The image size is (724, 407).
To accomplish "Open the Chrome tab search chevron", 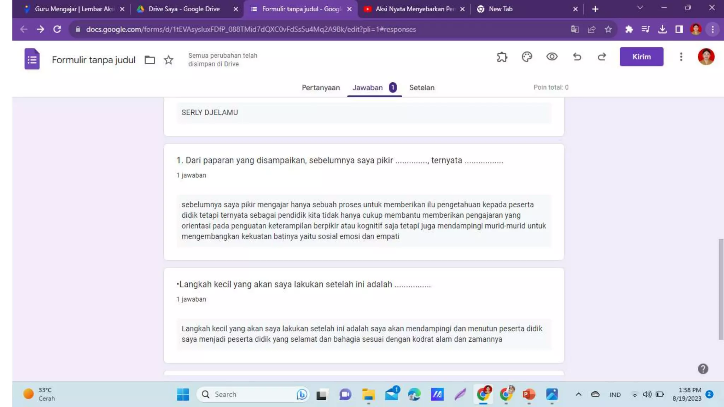I will [x=640, y=8].
